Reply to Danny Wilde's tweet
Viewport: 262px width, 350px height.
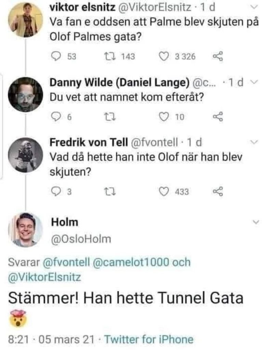pos(56,117)
